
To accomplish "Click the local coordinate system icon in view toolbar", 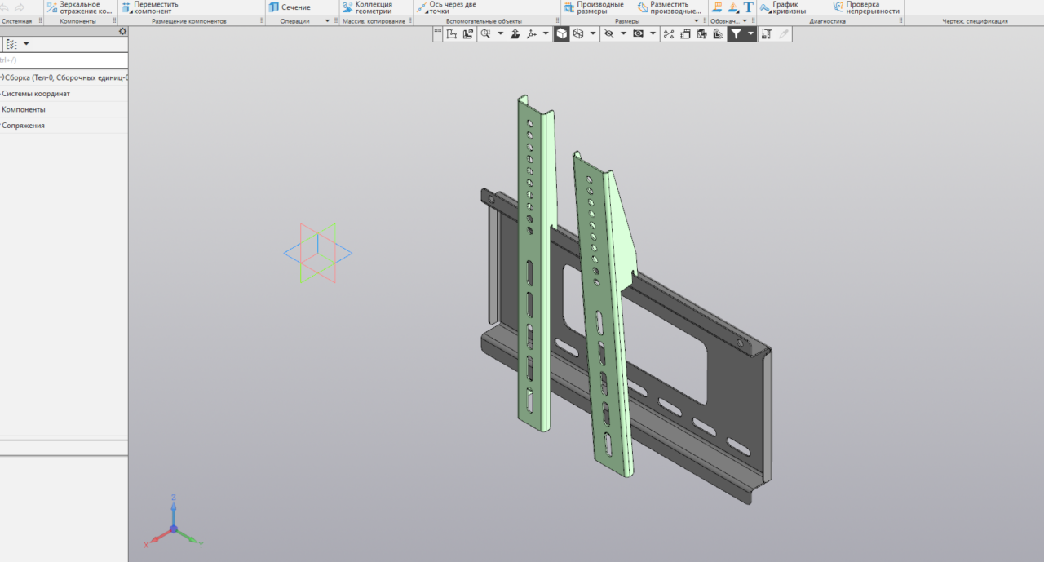I will 451,33.
